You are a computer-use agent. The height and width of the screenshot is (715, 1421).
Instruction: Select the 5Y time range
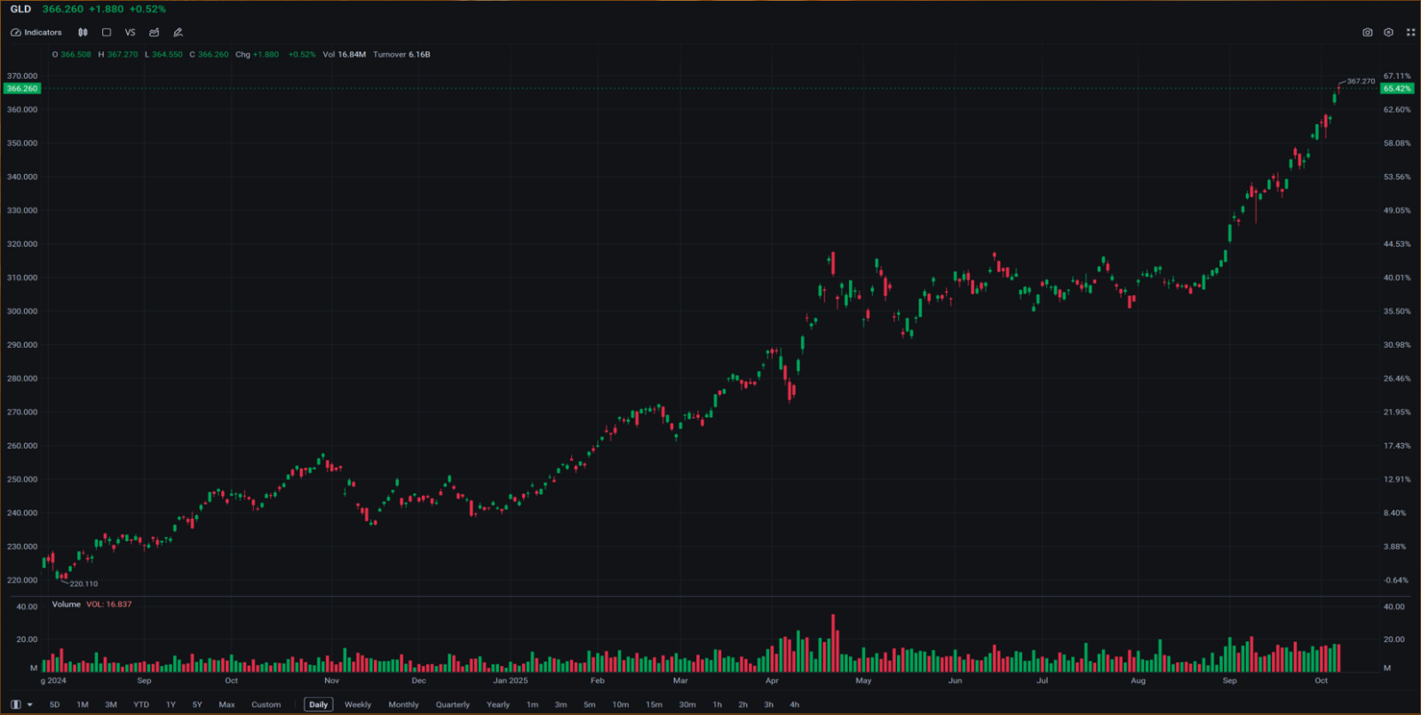197,704
